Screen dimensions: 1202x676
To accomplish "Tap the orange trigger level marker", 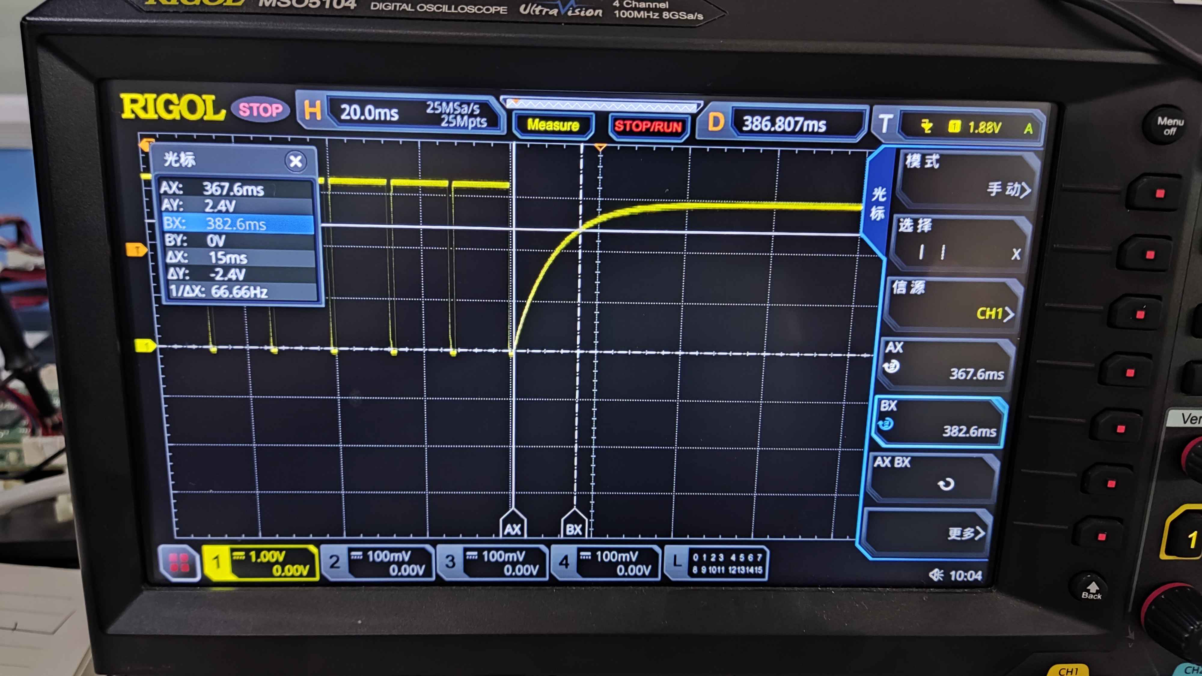I will coord(137,250).
